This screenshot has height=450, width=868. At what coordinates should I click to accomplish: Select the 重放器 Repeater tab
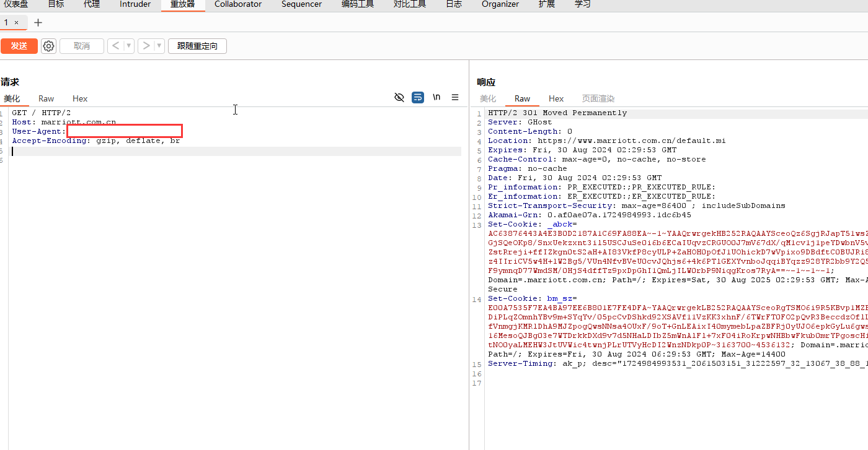click(183, 4)
